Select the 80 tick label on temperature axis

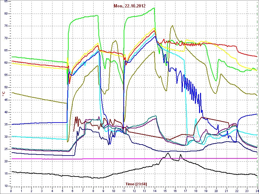(6, 14)
